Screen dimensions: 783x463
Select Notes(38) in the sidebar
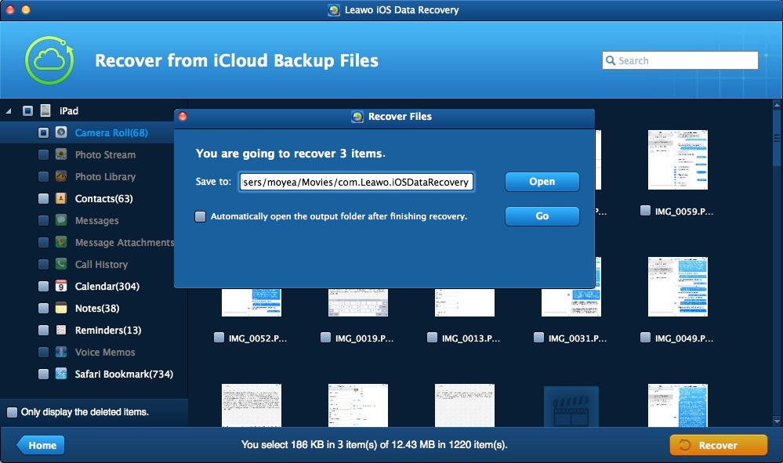97,309
